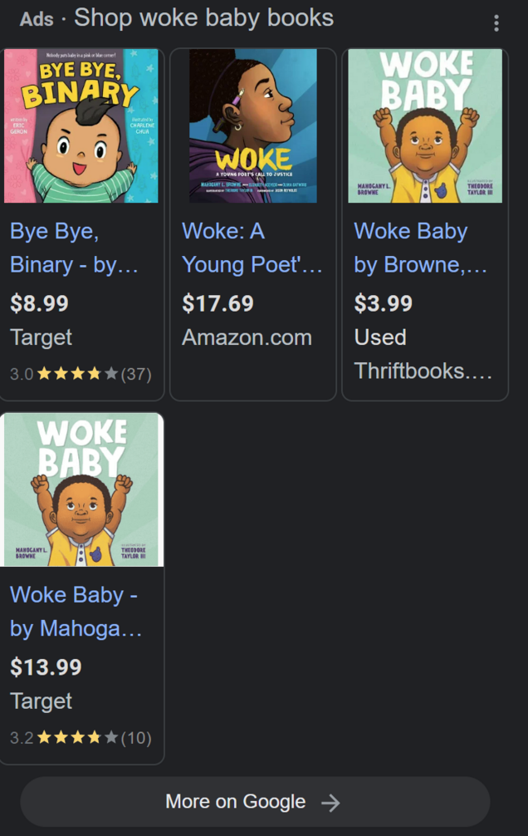Open the Target Woke Baby cover image
The image size is (528, 836).
pyautogui.click(x=81, y=489)
